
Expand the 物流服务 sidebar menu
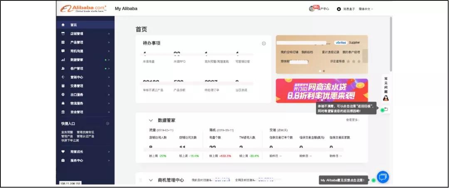[109, 103]
